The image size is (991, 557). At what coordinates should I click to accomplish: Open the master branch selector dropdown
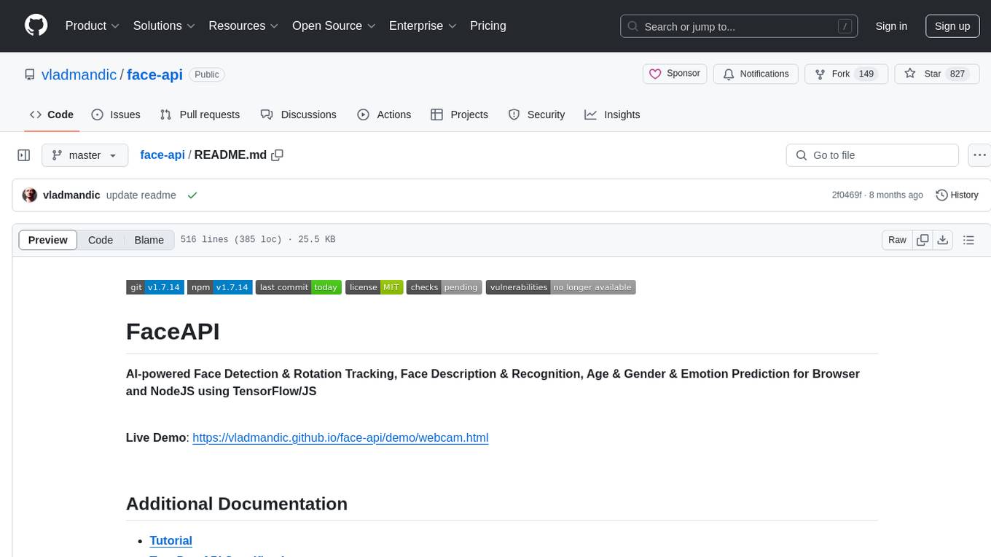[x=85, y=155]
